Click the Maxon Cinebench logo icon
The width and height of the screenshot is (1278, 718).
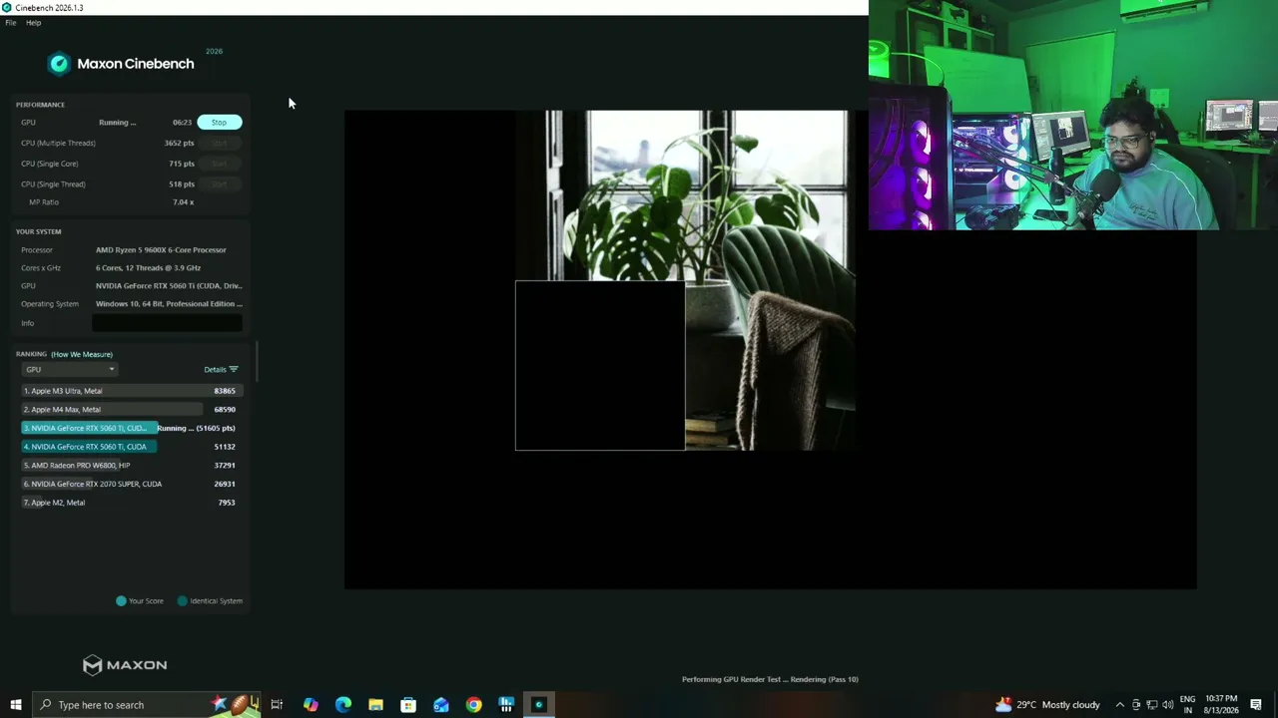[59, 64]
